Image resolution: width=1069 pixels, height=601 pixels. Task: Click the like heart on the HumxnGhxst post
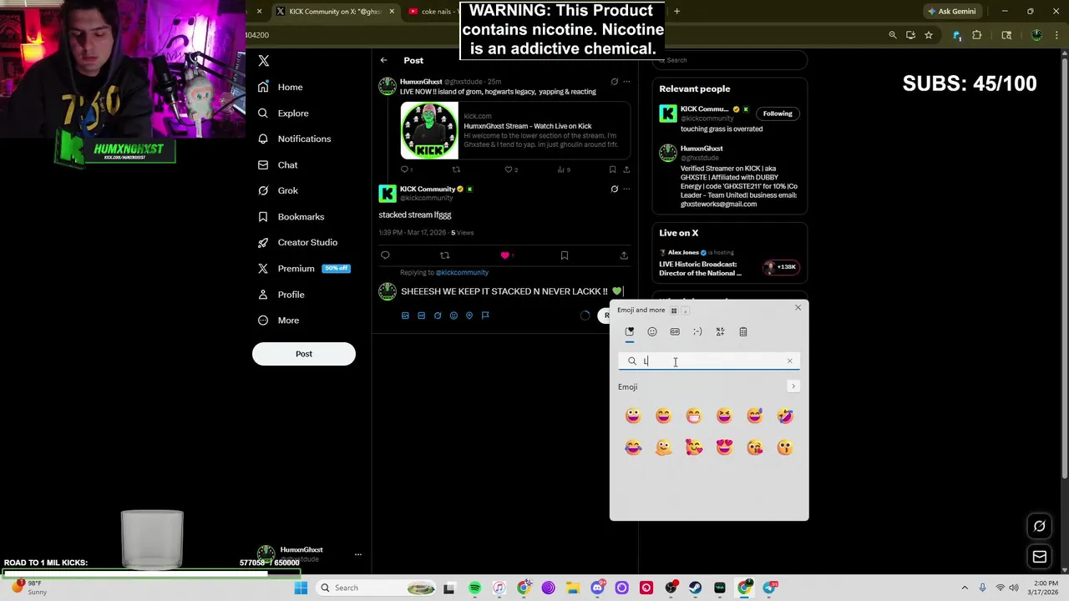point(508,169)
